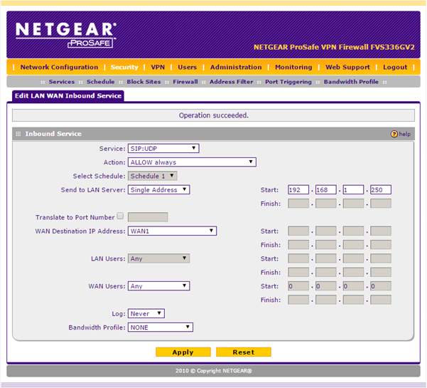Go to Address Filter submenu
Viewport: 427px width, 388px height.
tap(231, 82)
